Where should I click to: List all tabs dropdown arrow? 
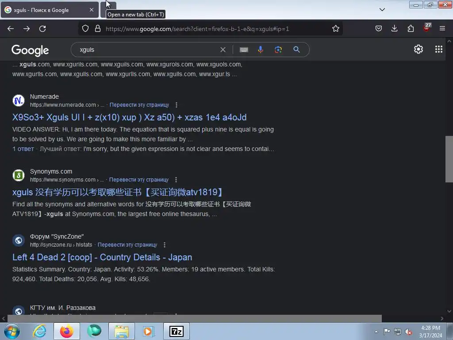(x=382, y=10)
